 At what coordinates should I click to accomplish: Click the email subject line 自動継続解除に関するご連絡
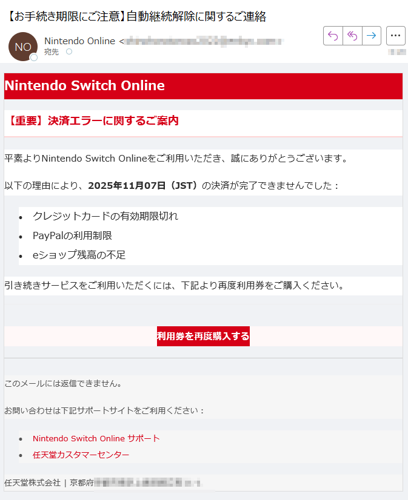click(x=196, y=16)
